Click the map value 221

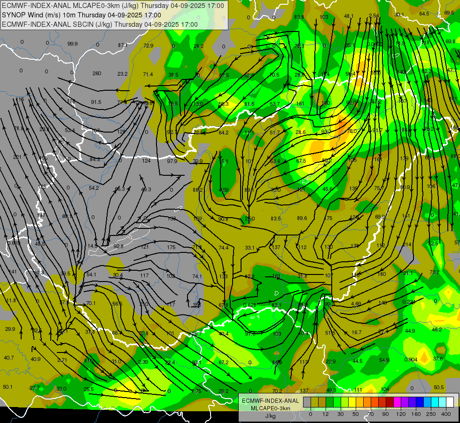click(17, 157)
